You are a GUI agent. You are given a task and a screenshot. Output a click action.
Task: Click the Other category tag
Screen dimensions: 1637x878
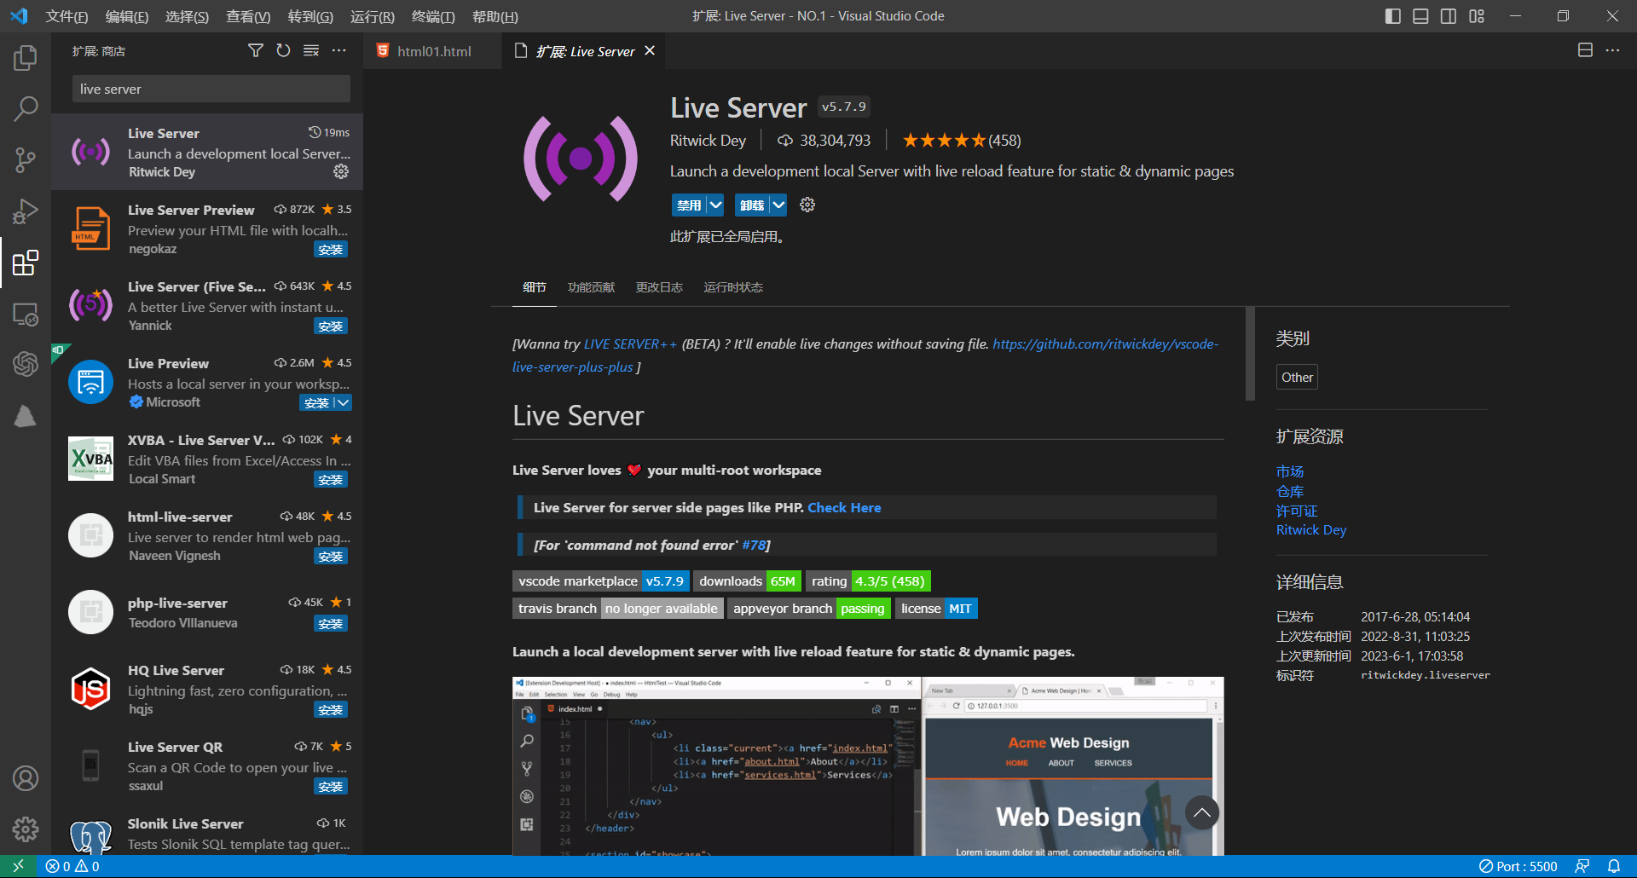(1297, 377)
